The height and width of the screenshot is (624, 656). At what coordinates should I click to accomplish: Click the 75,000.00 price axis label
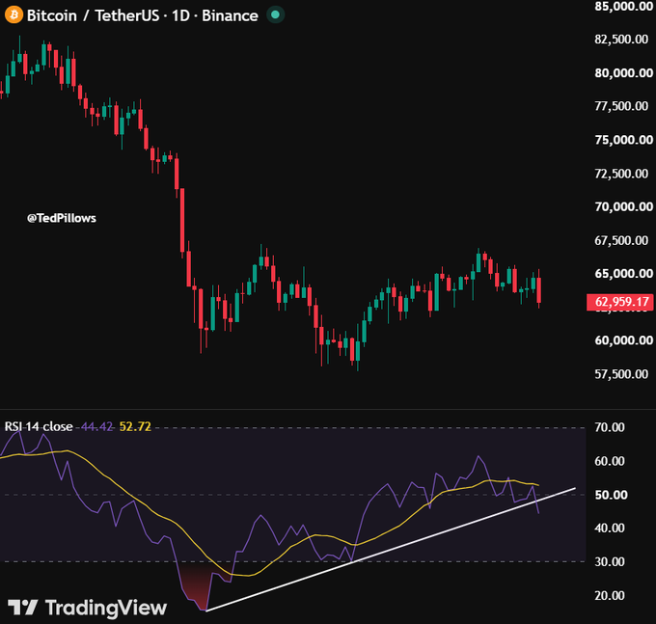point(624,140)
